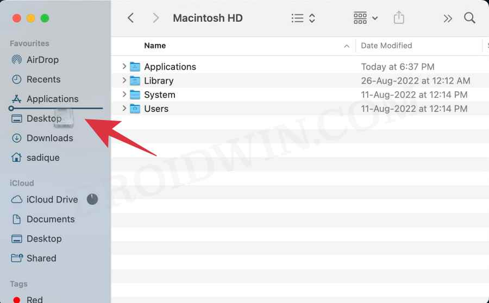Open Finder search magnifier
Screen dimensions: 489x303
click(469, 18)
